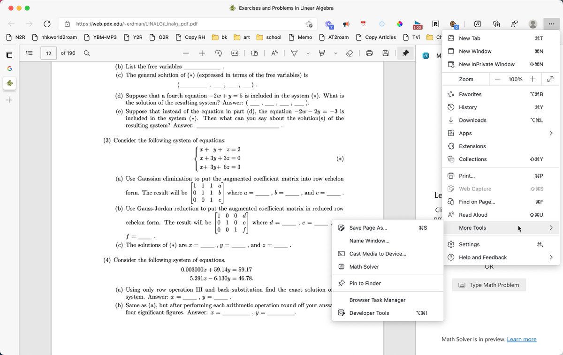Image resolution: width=563 pixels, height=355 pixels.
Task: Open the profile avatar
Action: point(533,24)
